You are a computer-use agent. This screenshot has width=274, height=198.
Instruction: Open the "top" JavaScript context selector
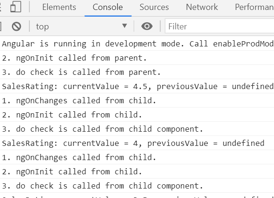tap(82, 27)
